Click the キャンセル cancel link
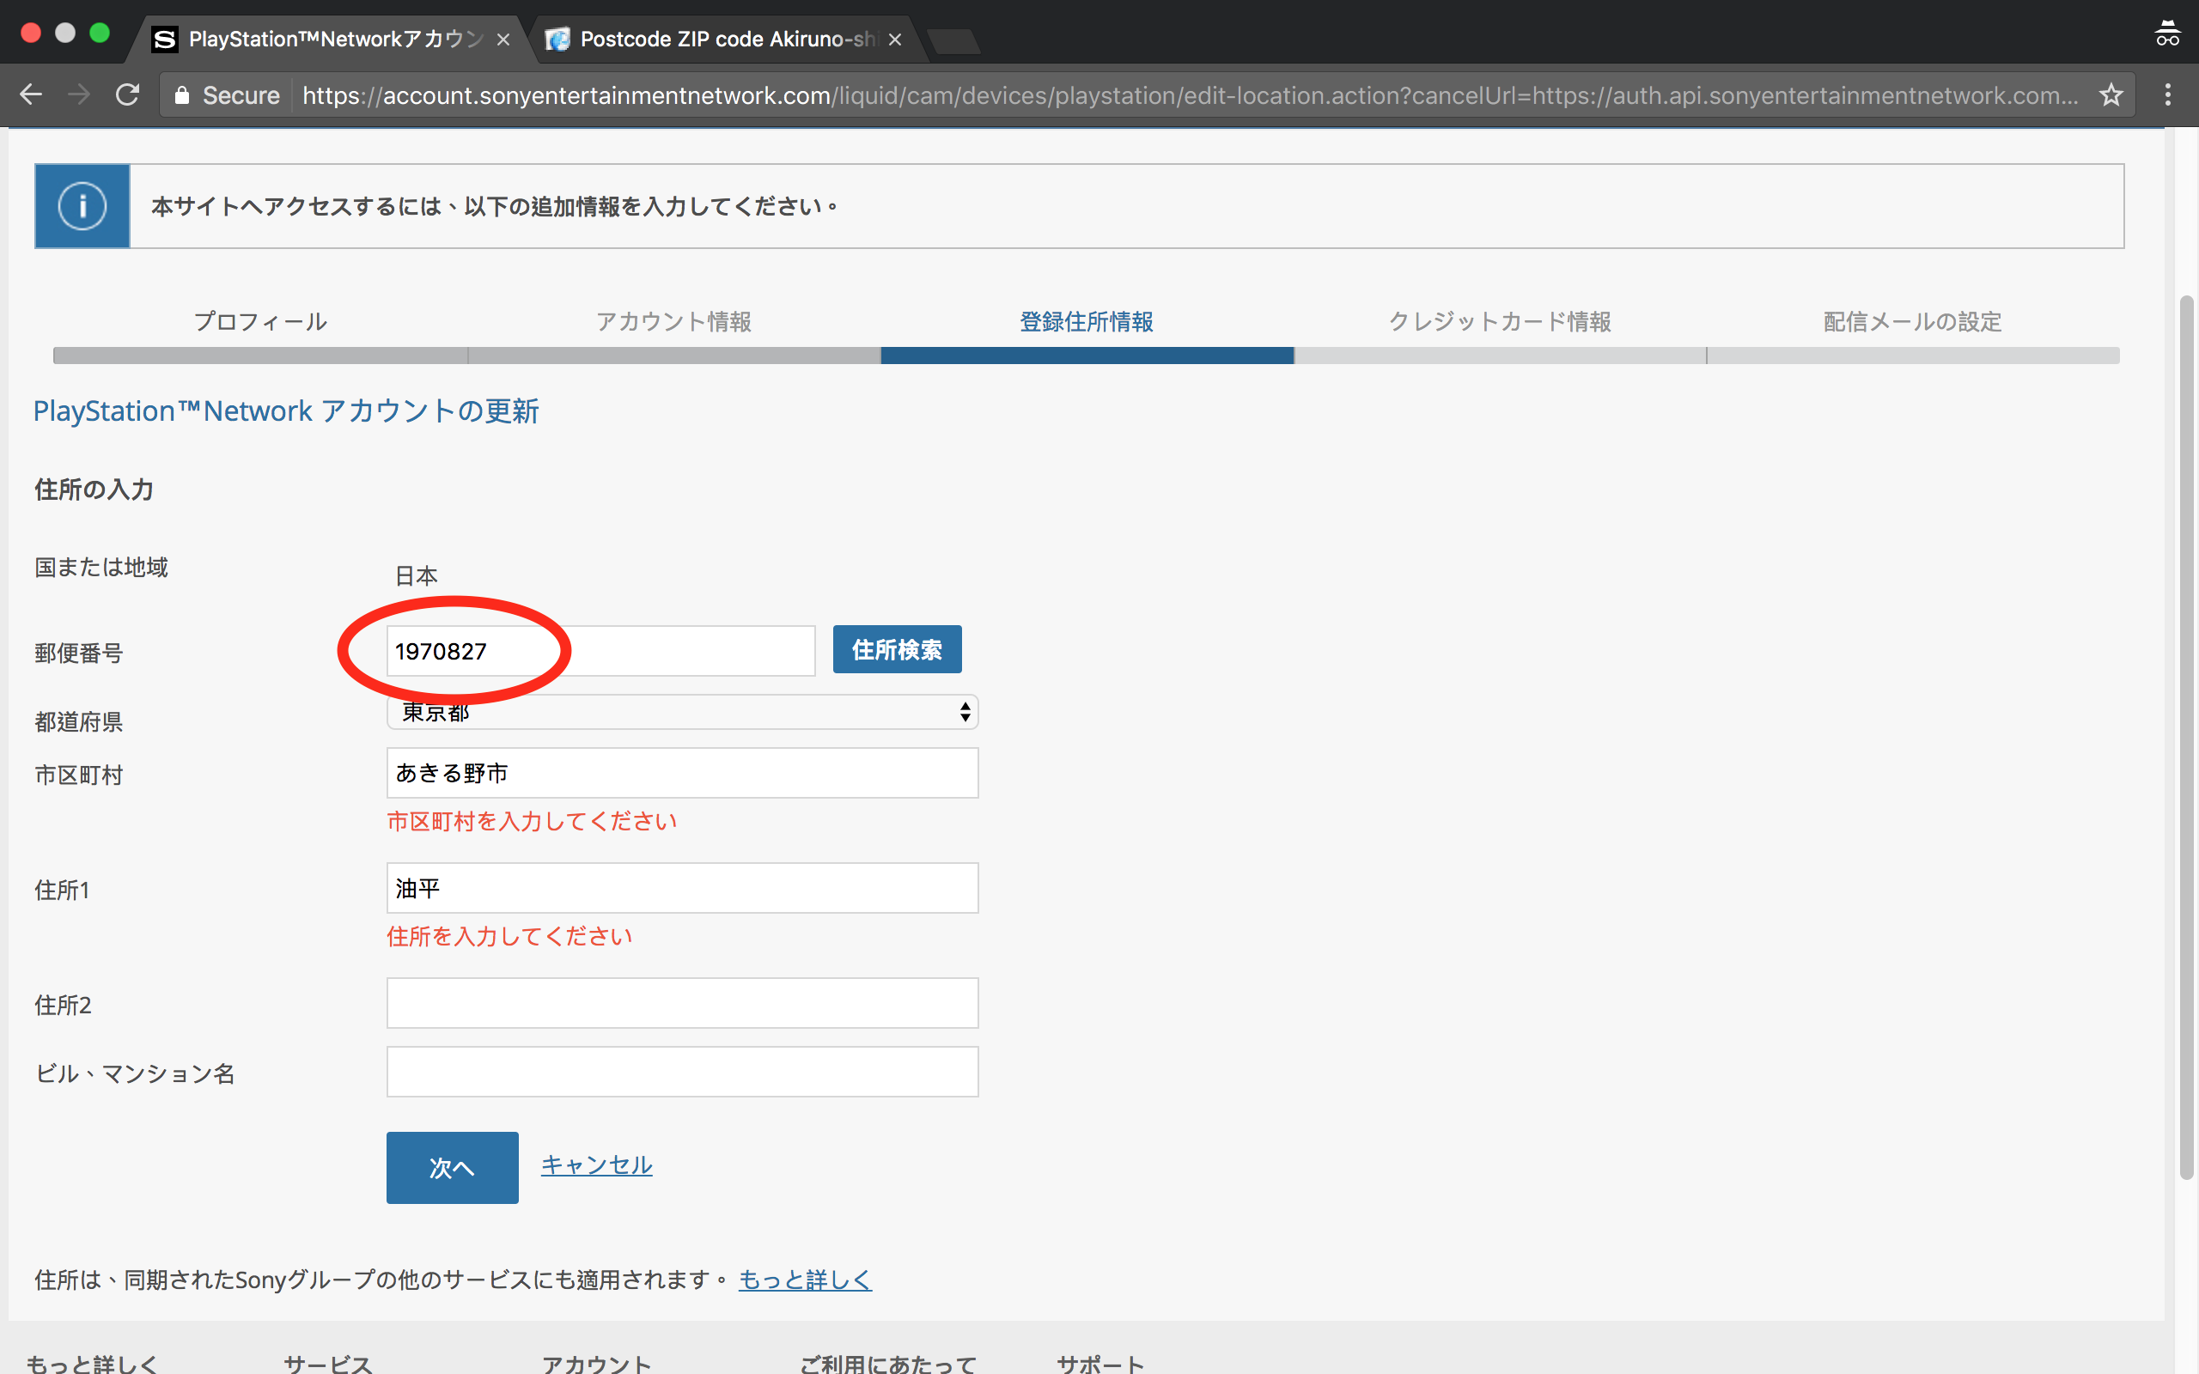 [596, 1165]
